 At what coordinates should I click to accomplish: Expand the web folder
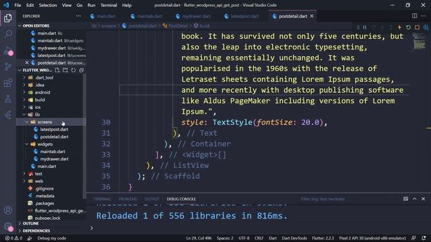tap(24, 182)
